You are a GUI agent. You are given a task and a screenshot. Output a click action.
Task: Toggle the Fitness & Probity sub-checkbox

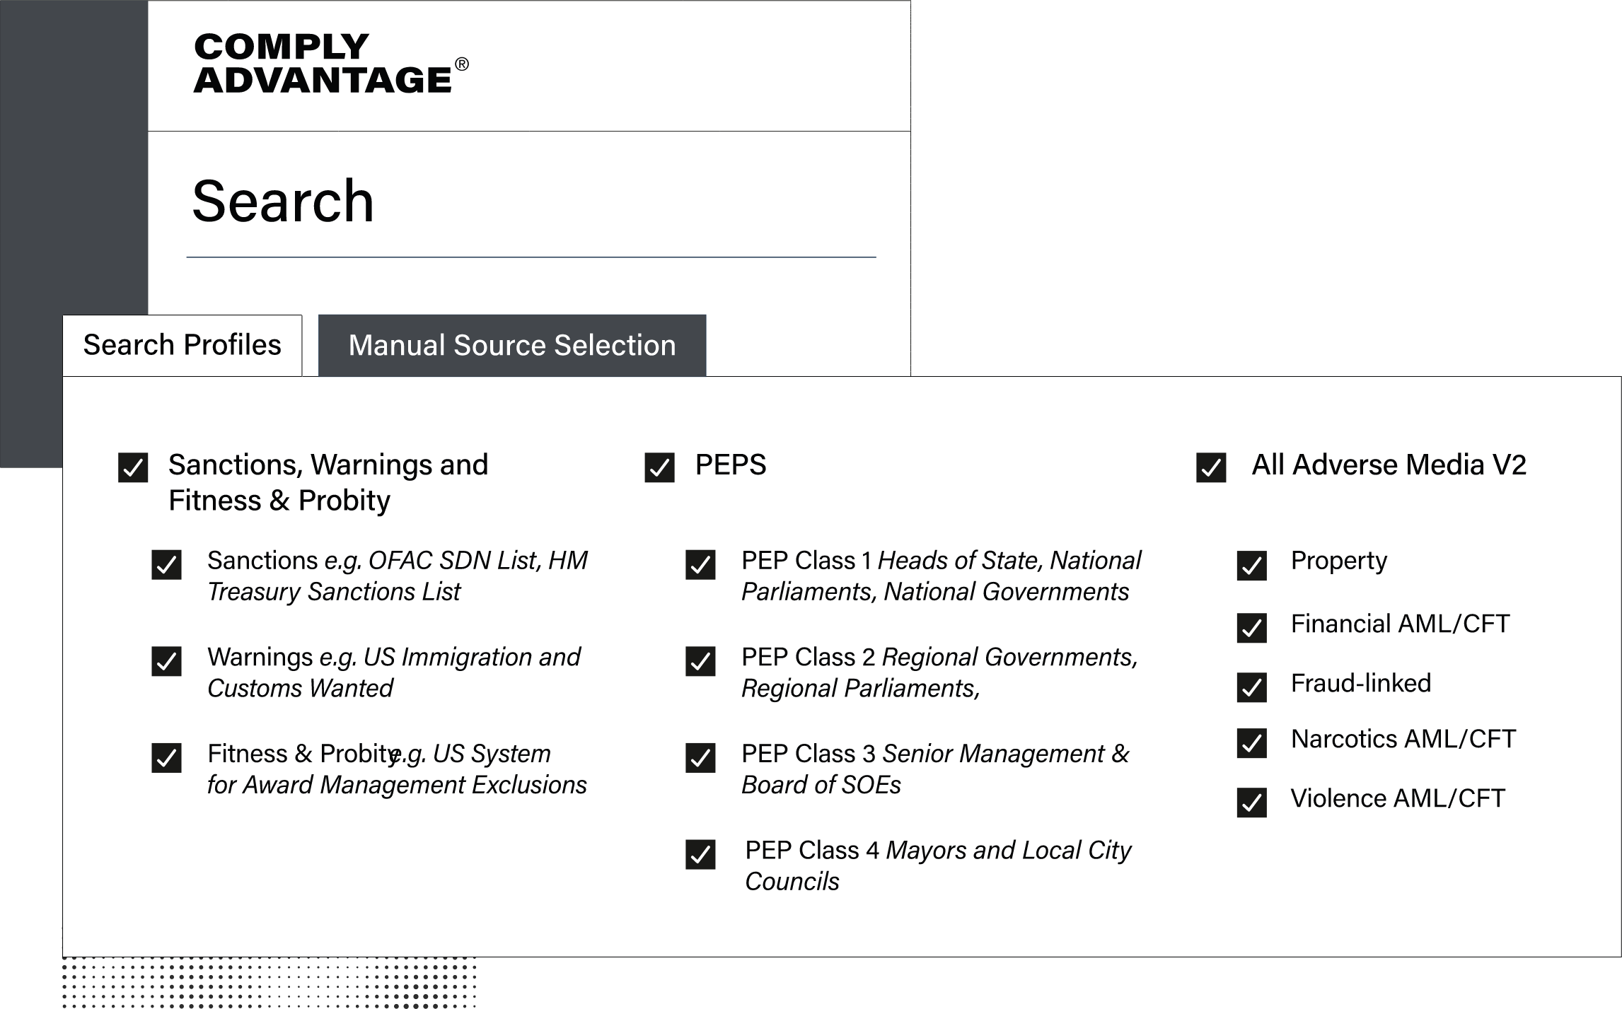point(166,758)
